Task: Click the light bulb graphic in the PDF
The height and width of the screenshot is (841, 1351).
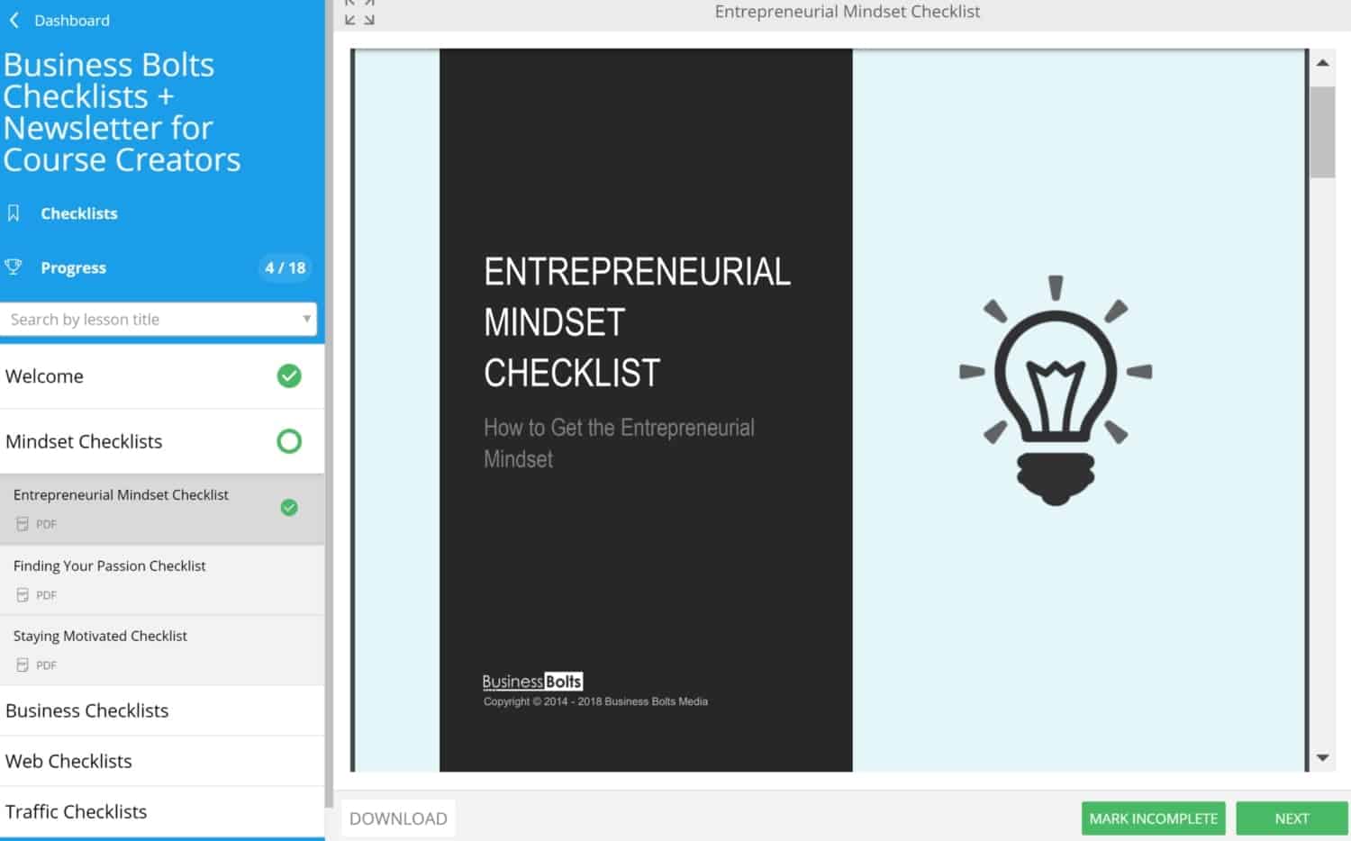Action: click(1056, 390)
